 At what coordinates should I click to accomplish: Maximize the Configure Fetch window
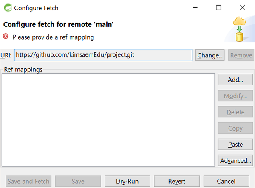click(218, 8)
